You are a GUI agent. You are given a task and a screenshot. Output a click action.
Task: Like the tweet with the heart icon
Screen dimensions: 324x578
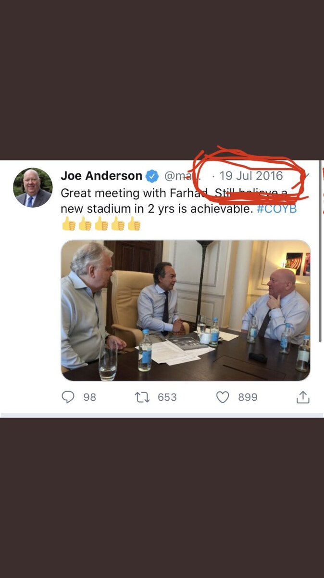222,397
